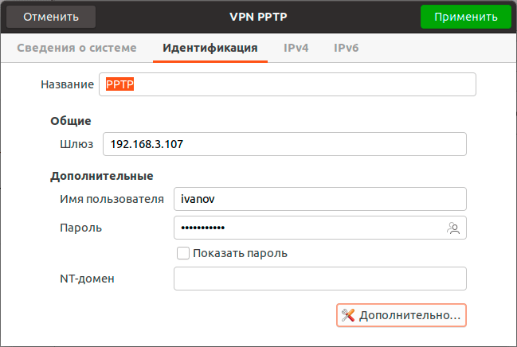The width and height of the screenshot is (517, 347).
Task: Switch to the Сведения о системе tab
Action: [x=76, y=48]
